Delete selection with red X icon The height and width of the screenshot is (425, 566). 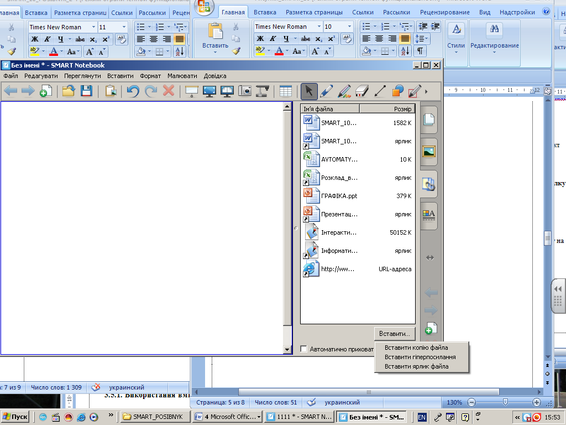pyautogui.click(x=168, y=91)
